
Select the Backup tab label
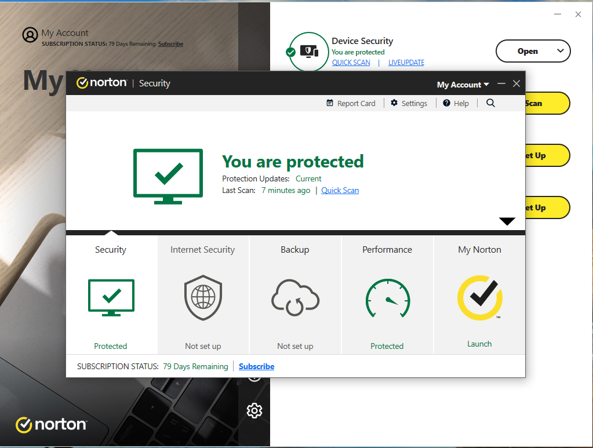pyautogui.click(x=295, y=250)
